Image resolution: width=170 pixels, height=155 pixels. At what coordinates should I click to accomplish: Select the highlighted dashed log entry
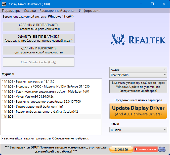click(x=51, y=116)
